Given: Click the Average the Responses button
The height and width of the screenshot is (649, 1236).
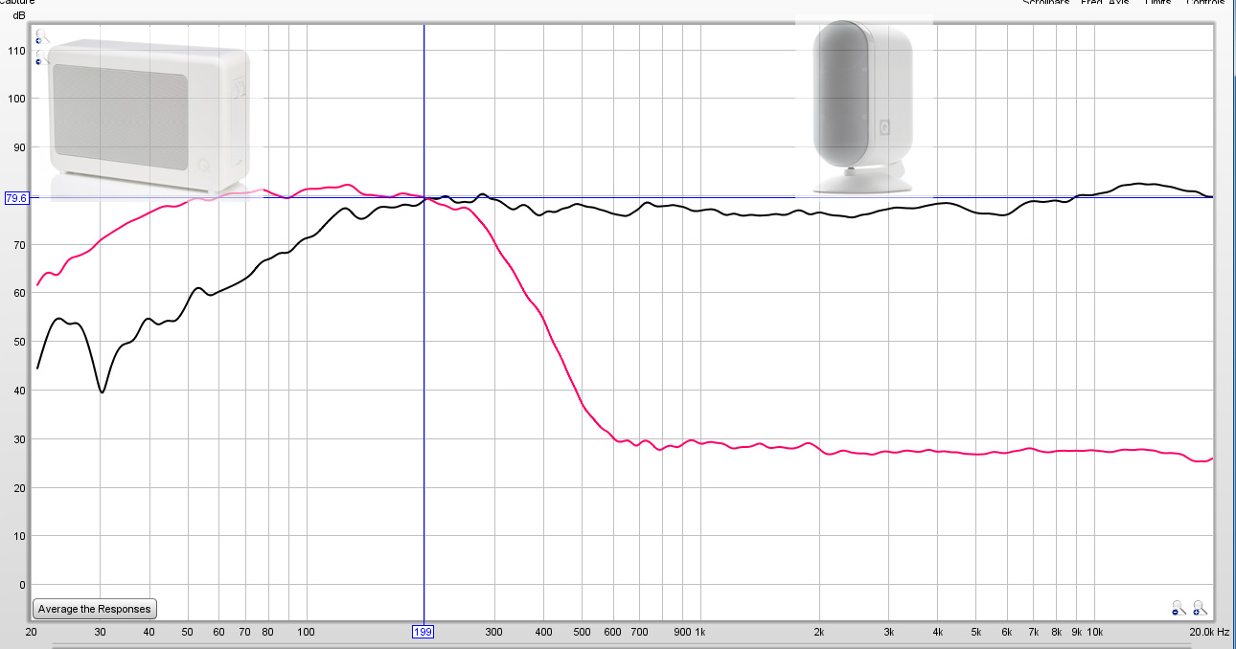Looking at the screenshot, I should click(94, 609).
